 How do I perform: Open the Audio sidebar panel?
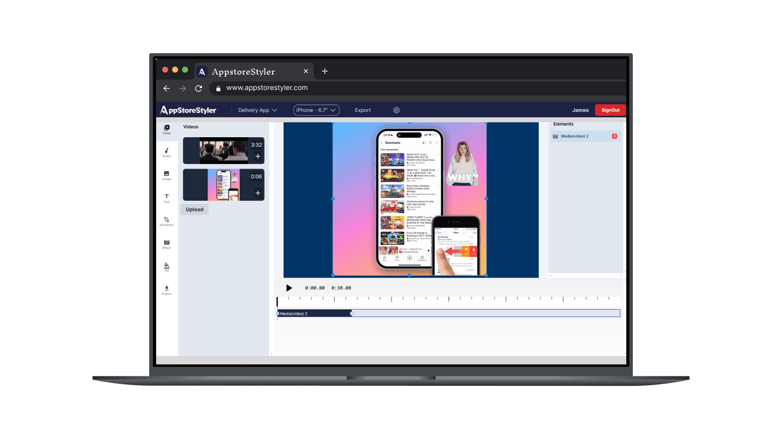coord(167,153)
